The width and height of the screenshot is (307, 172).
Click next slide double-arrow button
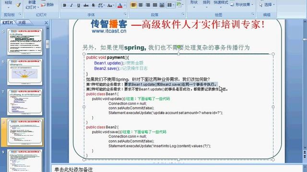pyautogui.click(x=305, y=157)
